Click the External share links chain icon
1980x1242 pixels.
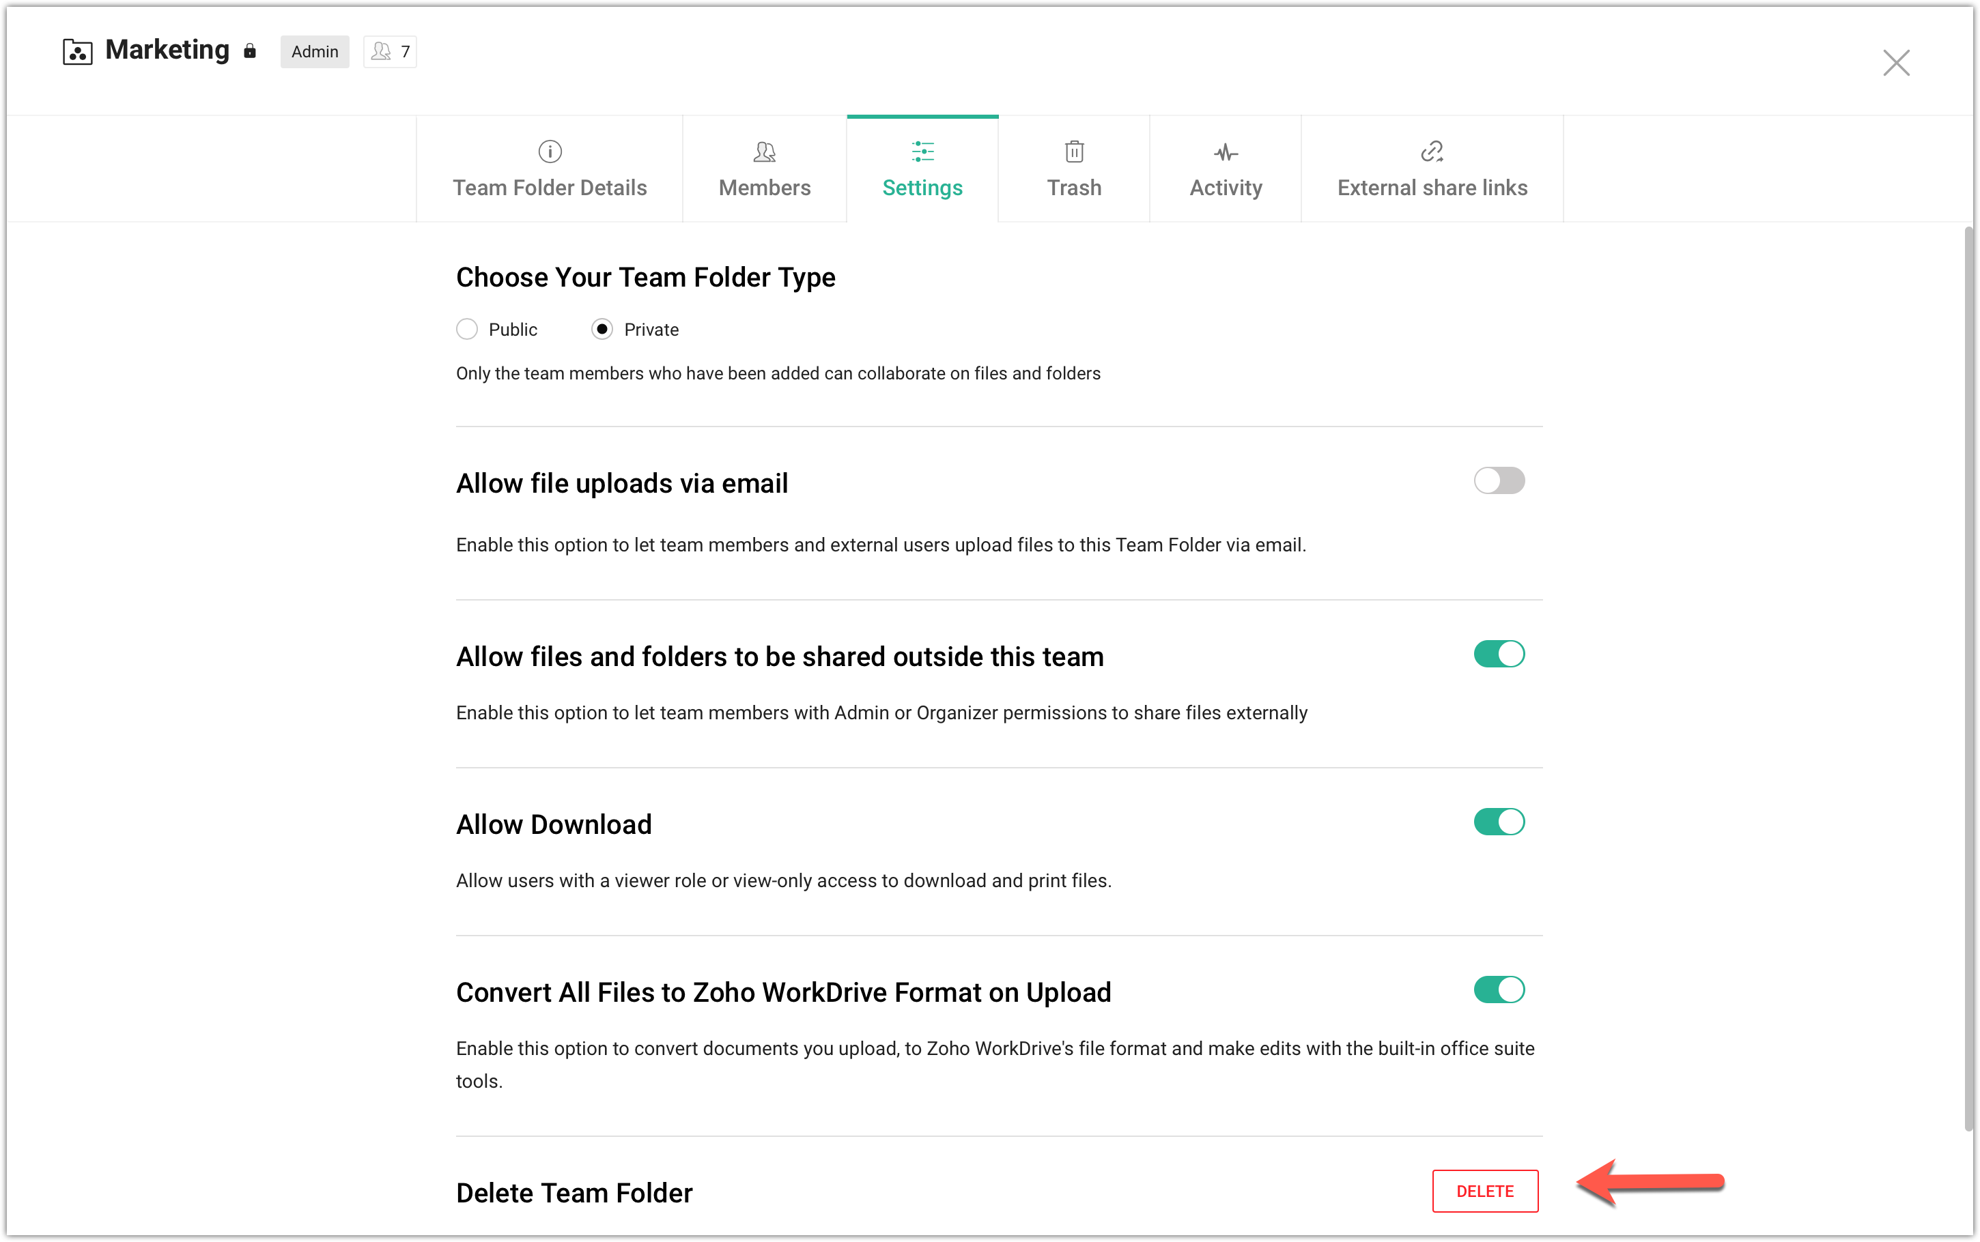(1432, 151)
